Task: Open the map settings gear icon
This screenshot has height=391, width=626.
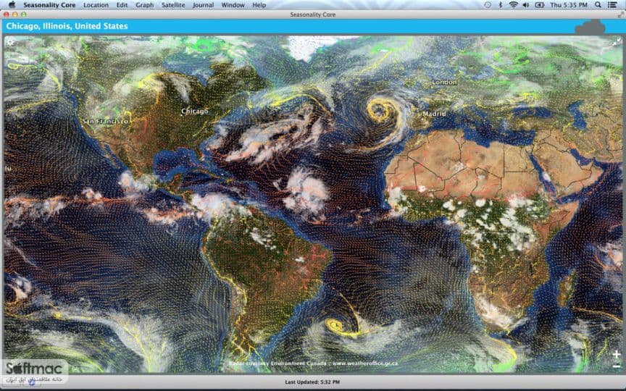Action: click(x=10, y=42)
